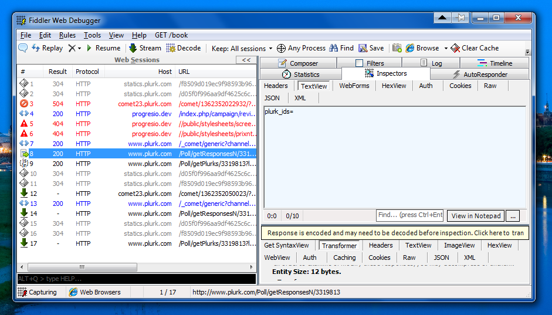
Task: Click the View in Notepad button
Action: tap(476, 216)
